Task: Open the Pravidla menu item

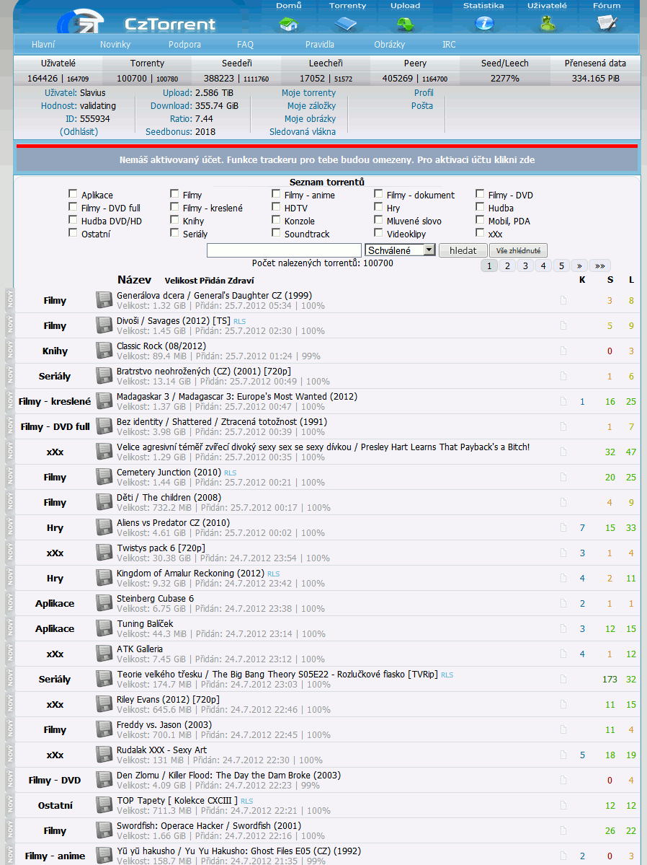Action: 320,44
